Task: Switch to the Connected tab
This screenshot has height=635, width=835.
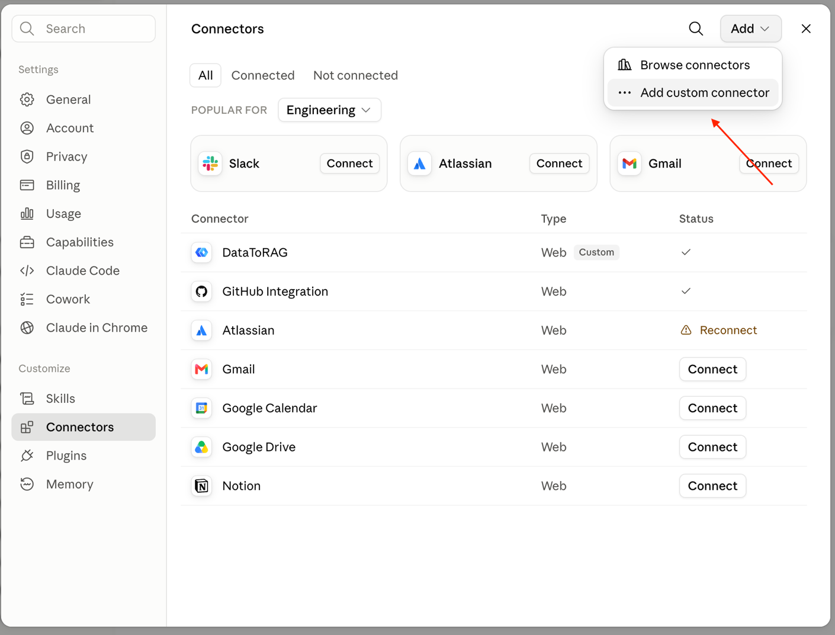Action: coord(263,75)
